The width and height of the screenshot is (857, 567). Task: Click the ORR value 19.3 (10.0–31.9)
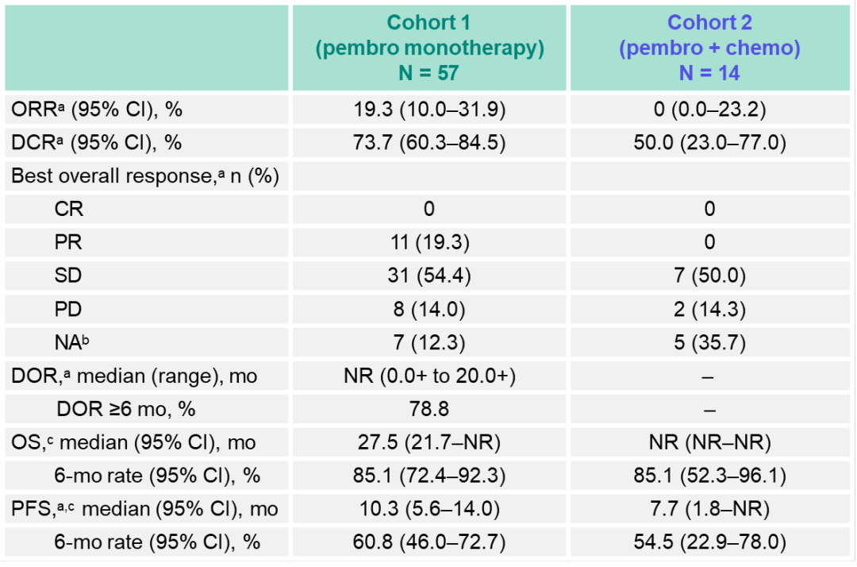coord(429,110)
